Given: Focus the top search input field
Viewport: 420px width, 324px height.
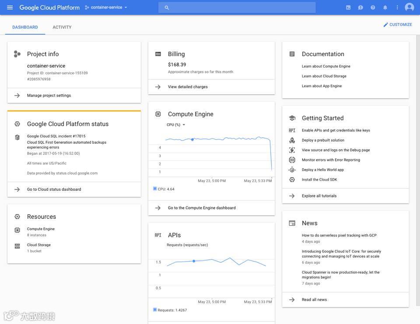Looking at the screenshot, I should pyautogui.click(x=237, y=7).
